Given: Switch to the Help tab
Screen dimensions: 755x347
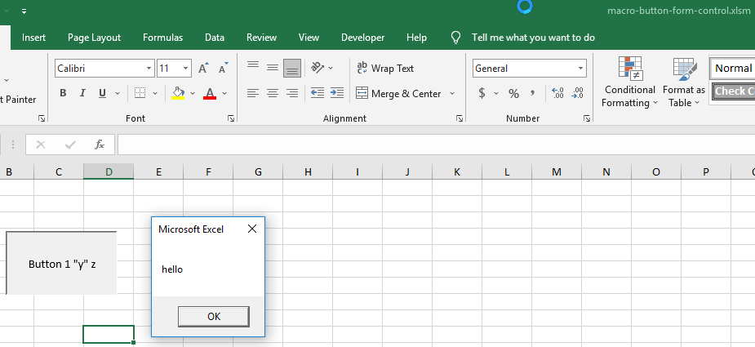Looking at the screenshot, I should point(416,38).
